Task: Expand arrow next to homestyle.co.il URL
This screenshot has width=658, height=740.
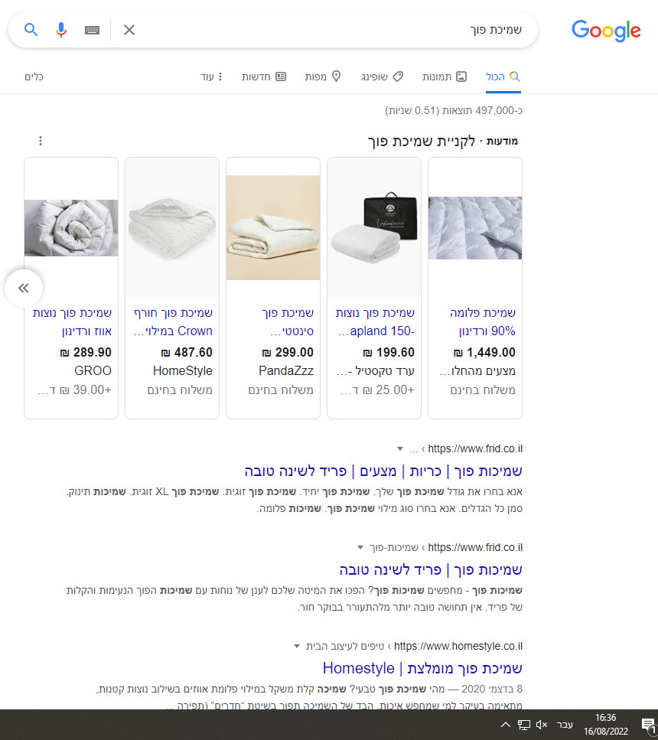Action: point(297,646)
